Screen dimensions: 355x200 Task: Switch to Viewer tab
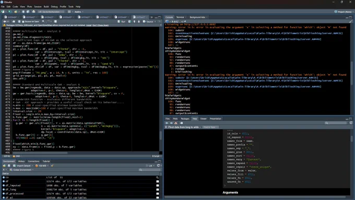[x=203, y=119]
